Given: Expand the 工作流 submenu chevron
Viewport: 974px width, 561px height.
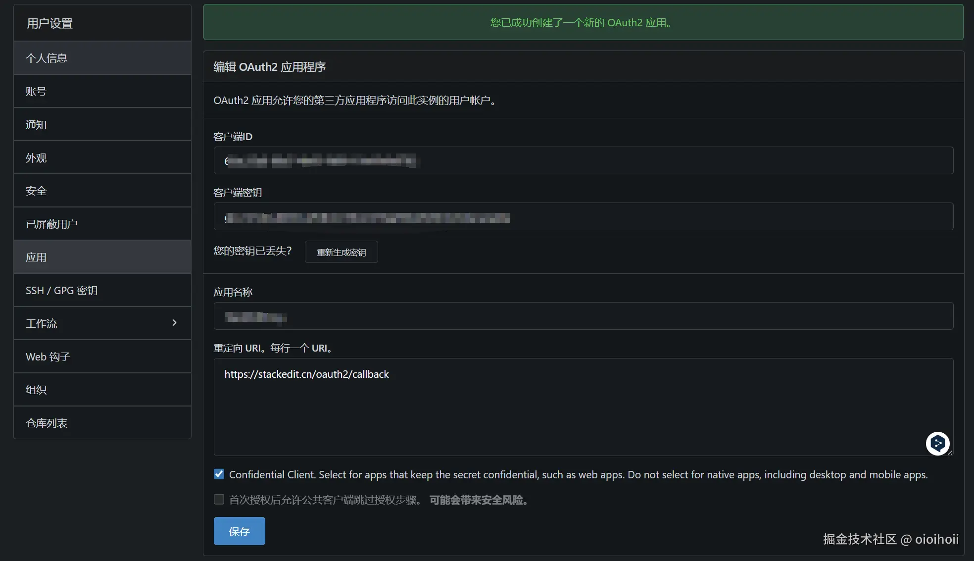Looking at the screenshot, I should [x=174, y=323].
